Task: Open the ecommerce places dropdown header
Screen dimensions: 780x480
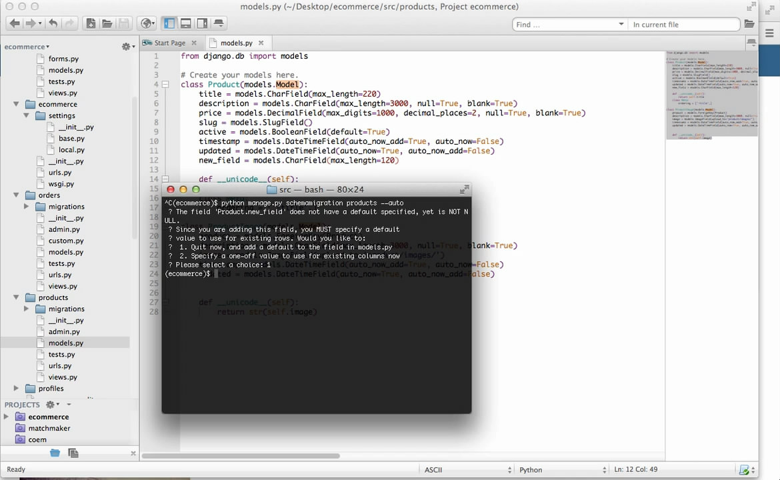Action: click(27, 47)
